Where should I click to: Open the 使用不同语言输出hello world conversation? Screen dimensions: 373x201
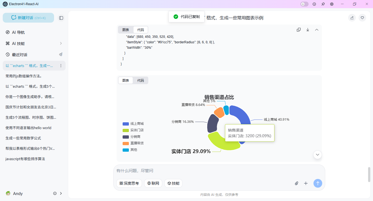pyautogui.click(x=34, y=128)
